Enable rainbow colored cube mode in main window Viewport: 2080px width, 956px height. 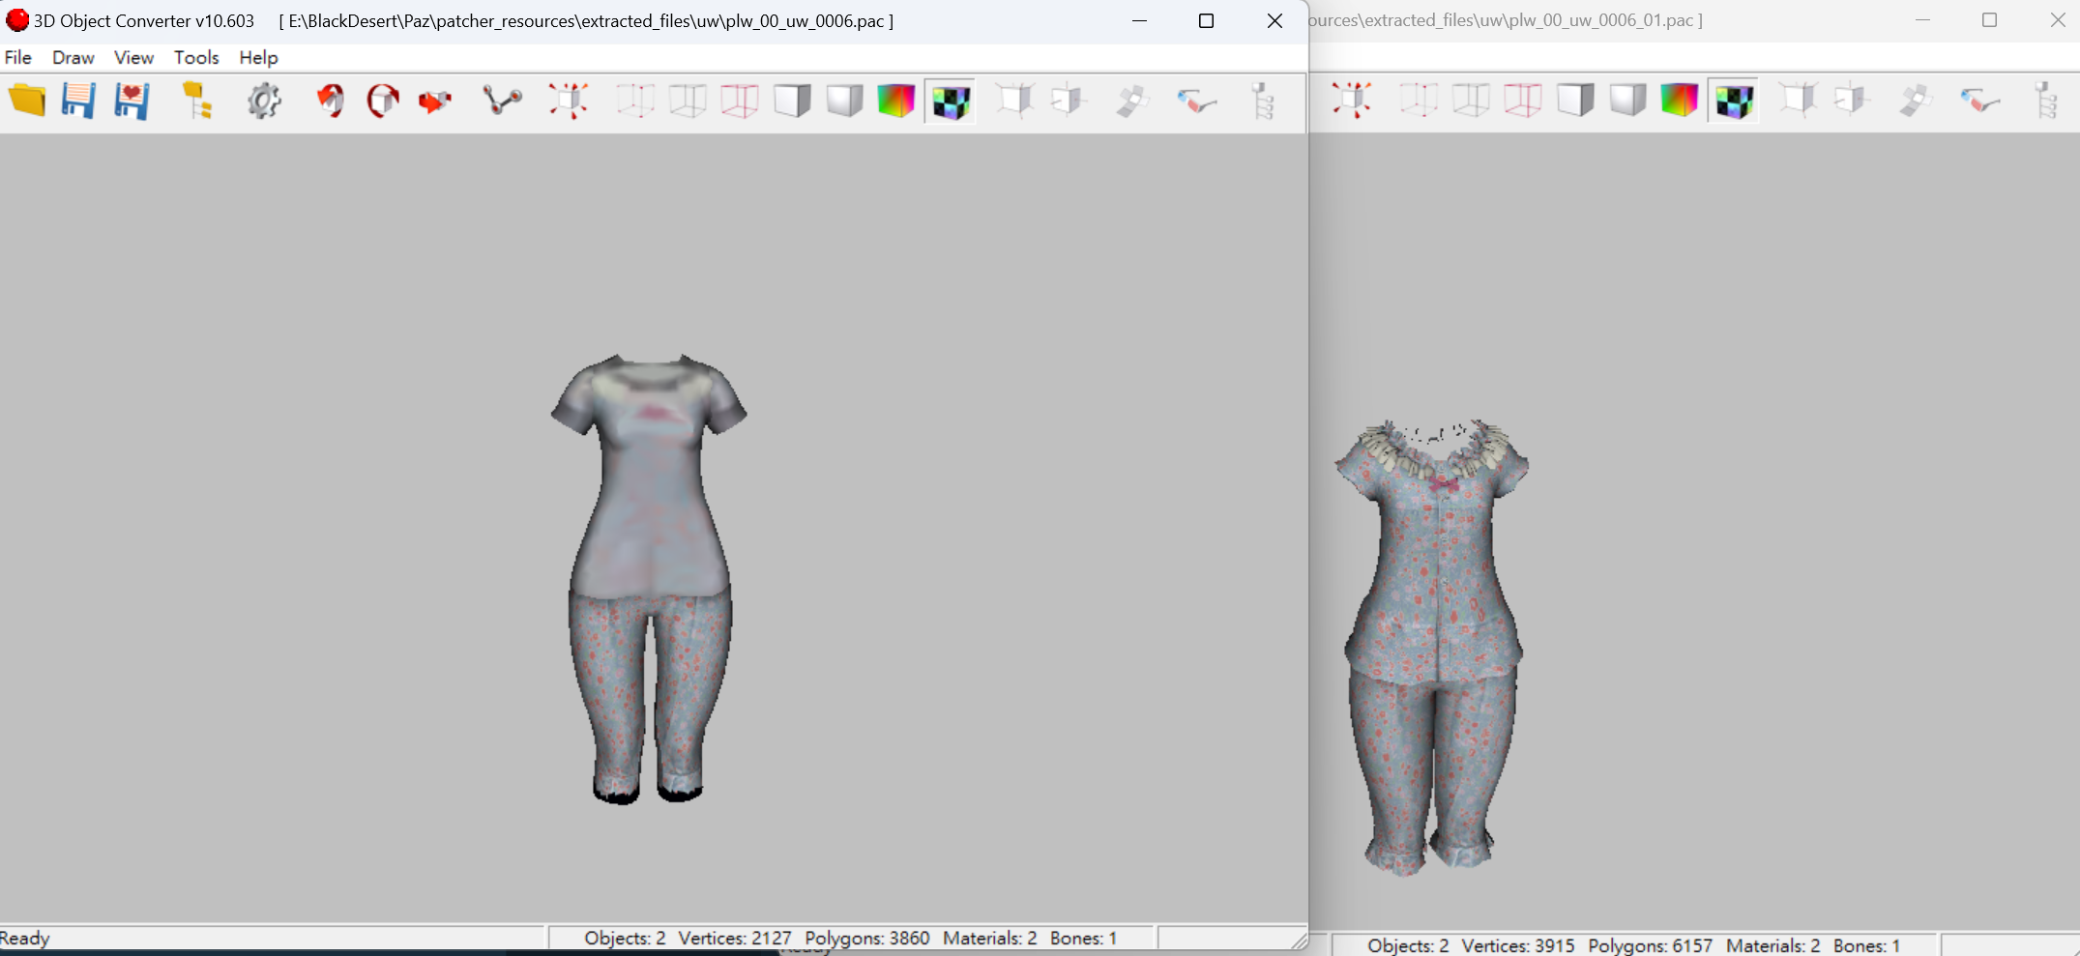point(896,101)
